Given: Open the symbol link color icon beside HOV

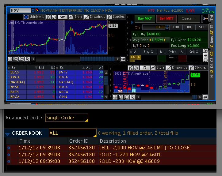Looking at the screenshot, I should [x=37, y=10].
